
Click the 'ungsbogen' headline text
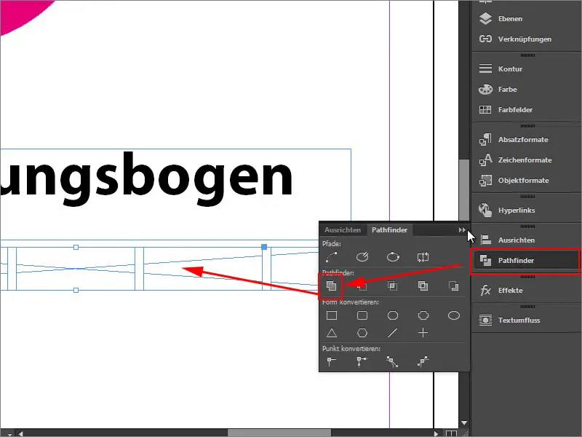pos(147,178)
